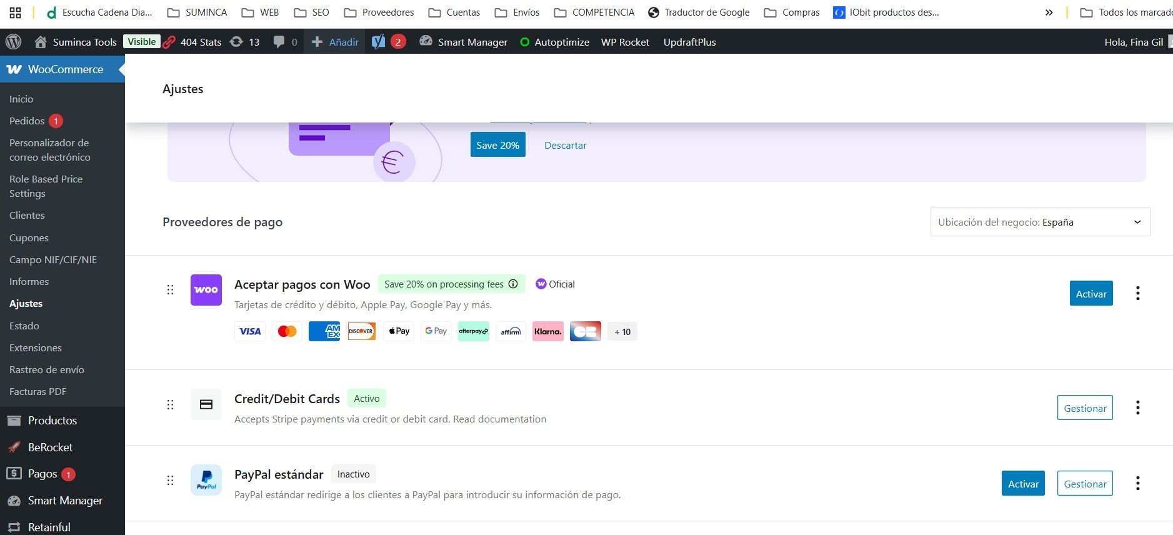Open three-dot menu for Aceptar pagos con Woo
Viewport: 1173px width, 535px height.
(1137, 293)
